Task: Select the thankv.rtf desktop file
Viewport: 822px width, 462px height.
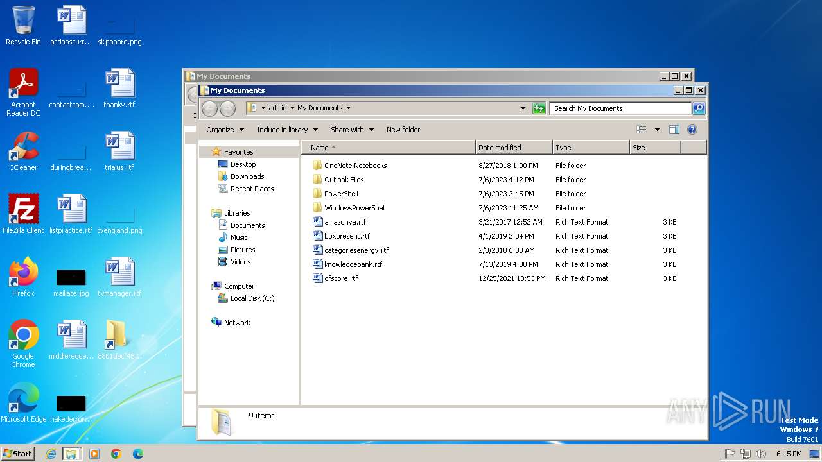Action: pos(119,89)
